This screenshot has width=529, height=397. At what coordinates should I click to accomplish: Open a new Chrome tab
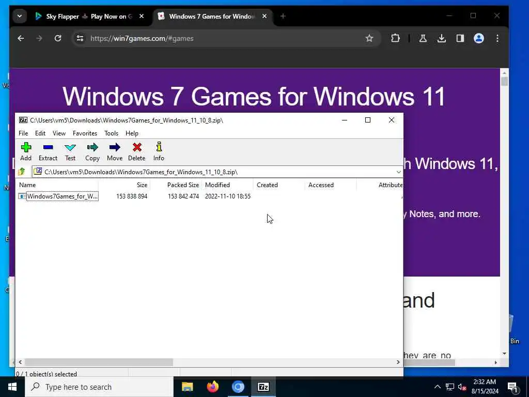[283, 16]
